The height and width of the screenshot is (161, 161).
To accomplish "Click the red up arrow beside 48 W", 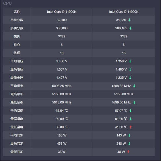I will pyautogui.click(x=128, y=152).
